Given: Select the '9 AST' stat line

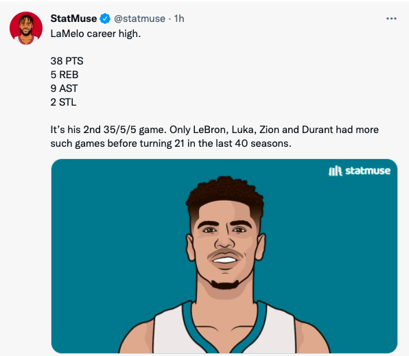Looking at the screenshot, I should coord(65,88).
